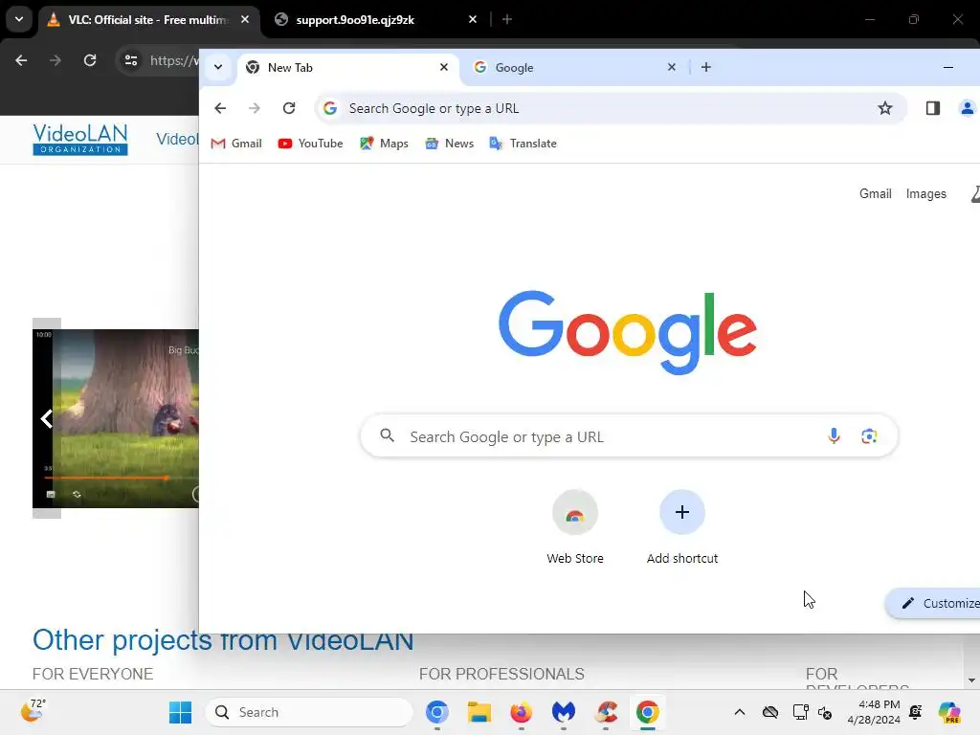Open the clock showing 4:48 PM
Image resolution: width=980 pixels, height=735 pixels.
tap(874, 712)
